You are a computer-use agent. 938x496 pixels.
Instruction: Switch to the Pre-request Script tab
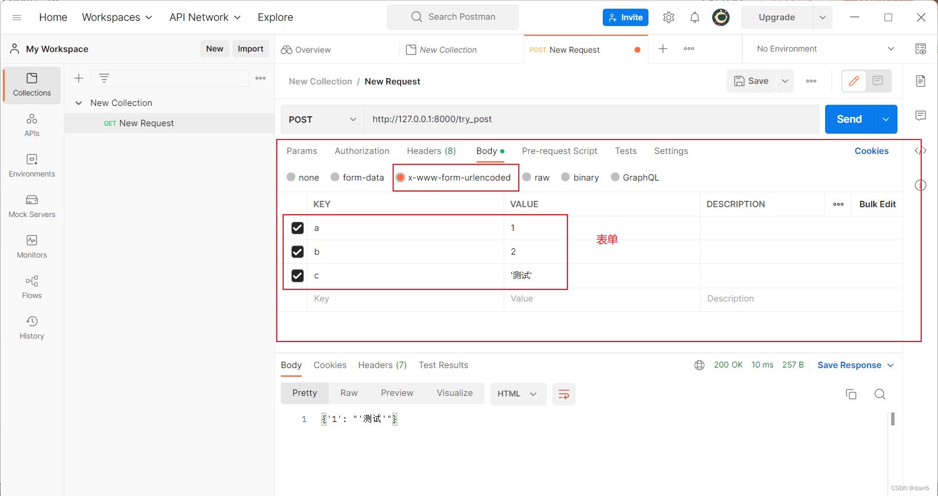coord(559,151)
